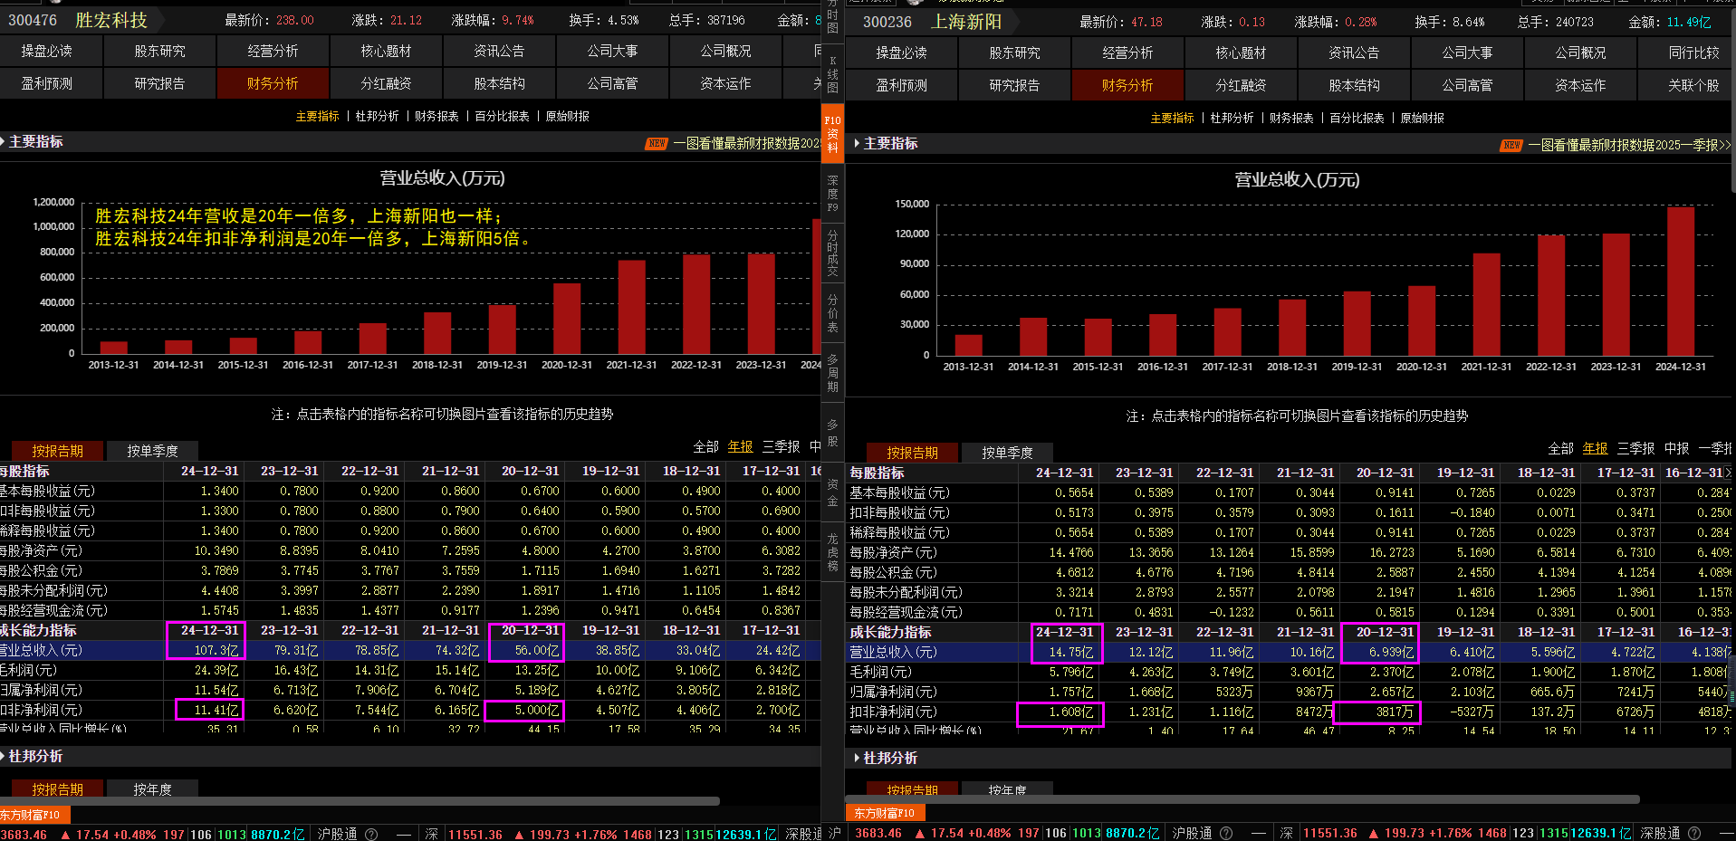Click horizontal scrollbar in right window
This screenshot has width=1736, height=841.
pos(1243,799)
